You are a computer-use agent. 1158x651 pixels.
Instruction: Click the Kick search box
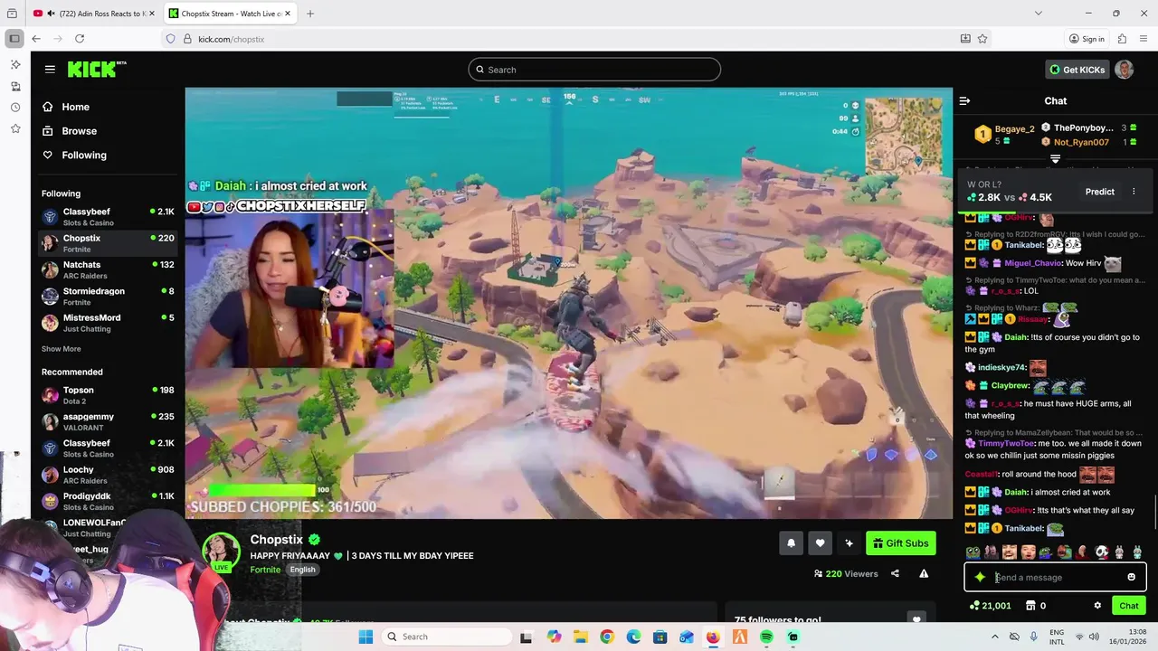click(594, 70)
